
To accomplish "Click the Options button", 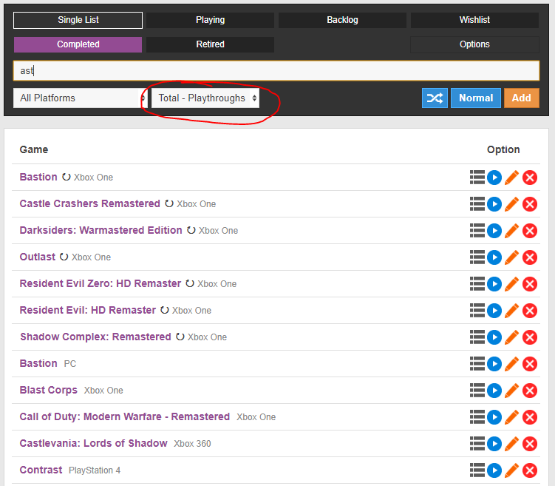I will (474, 44).
